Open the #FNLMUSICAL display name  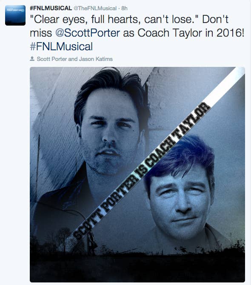[x=51, y=8]
